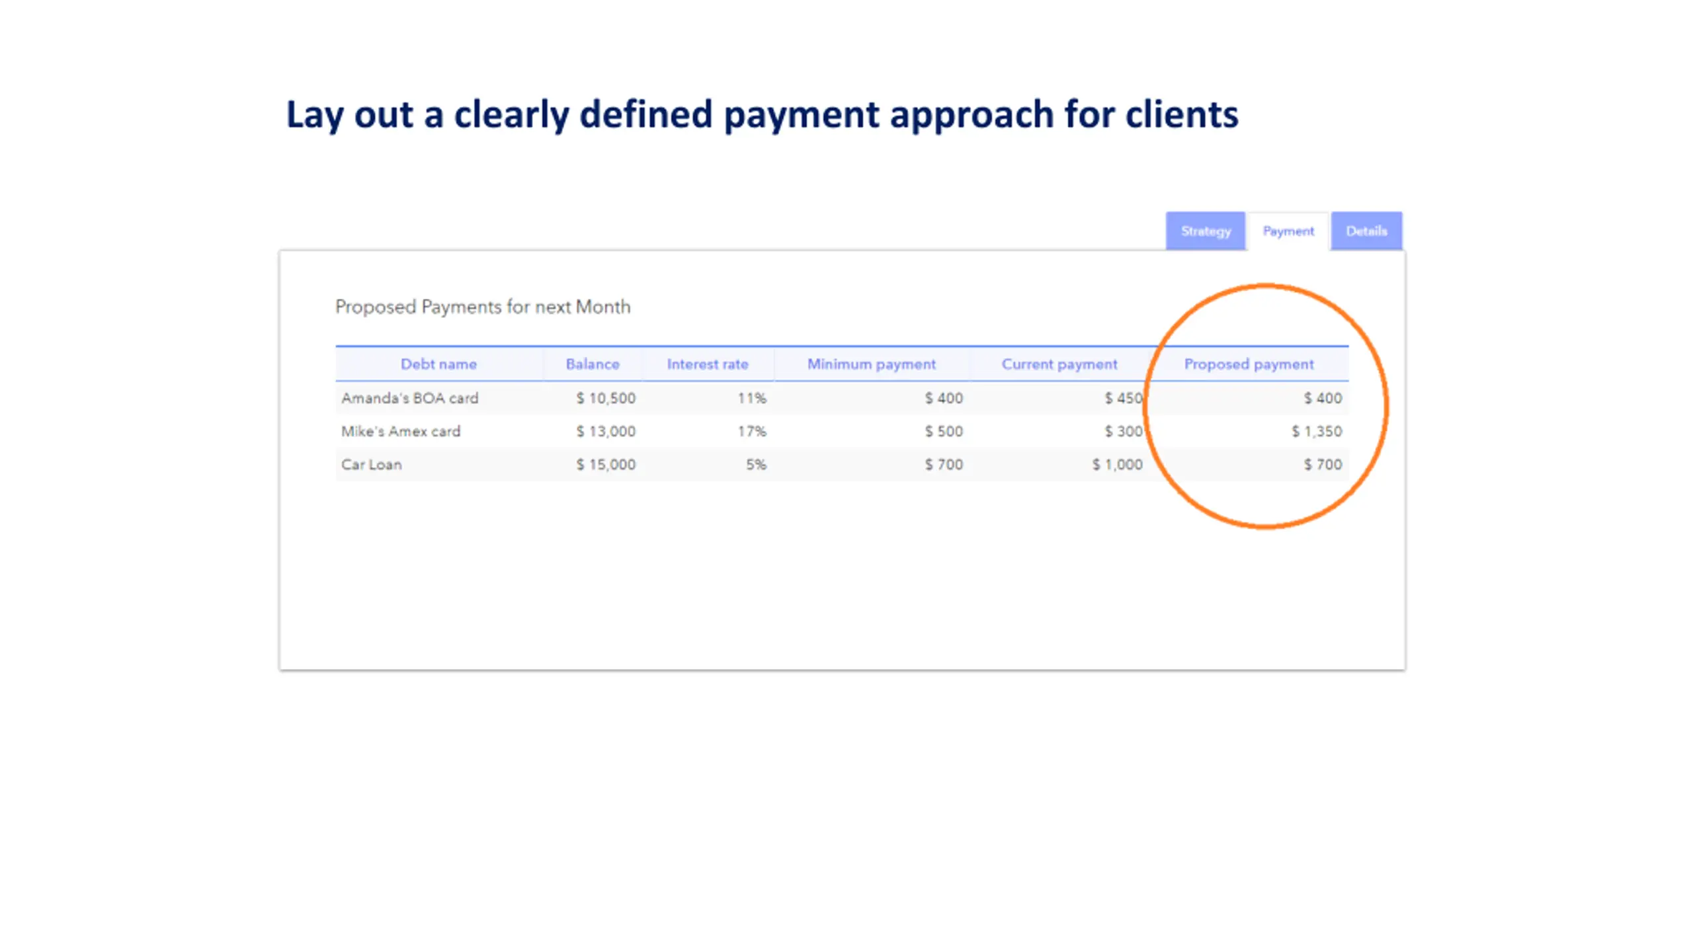Select the 17% interest rate cell
The image size is (1693, 952).
click(x=752, y=431)
